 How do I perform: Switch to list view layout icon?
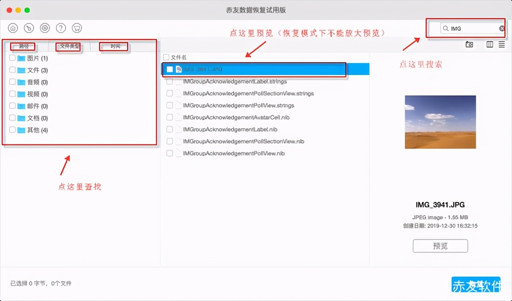(x=501, y=44)
